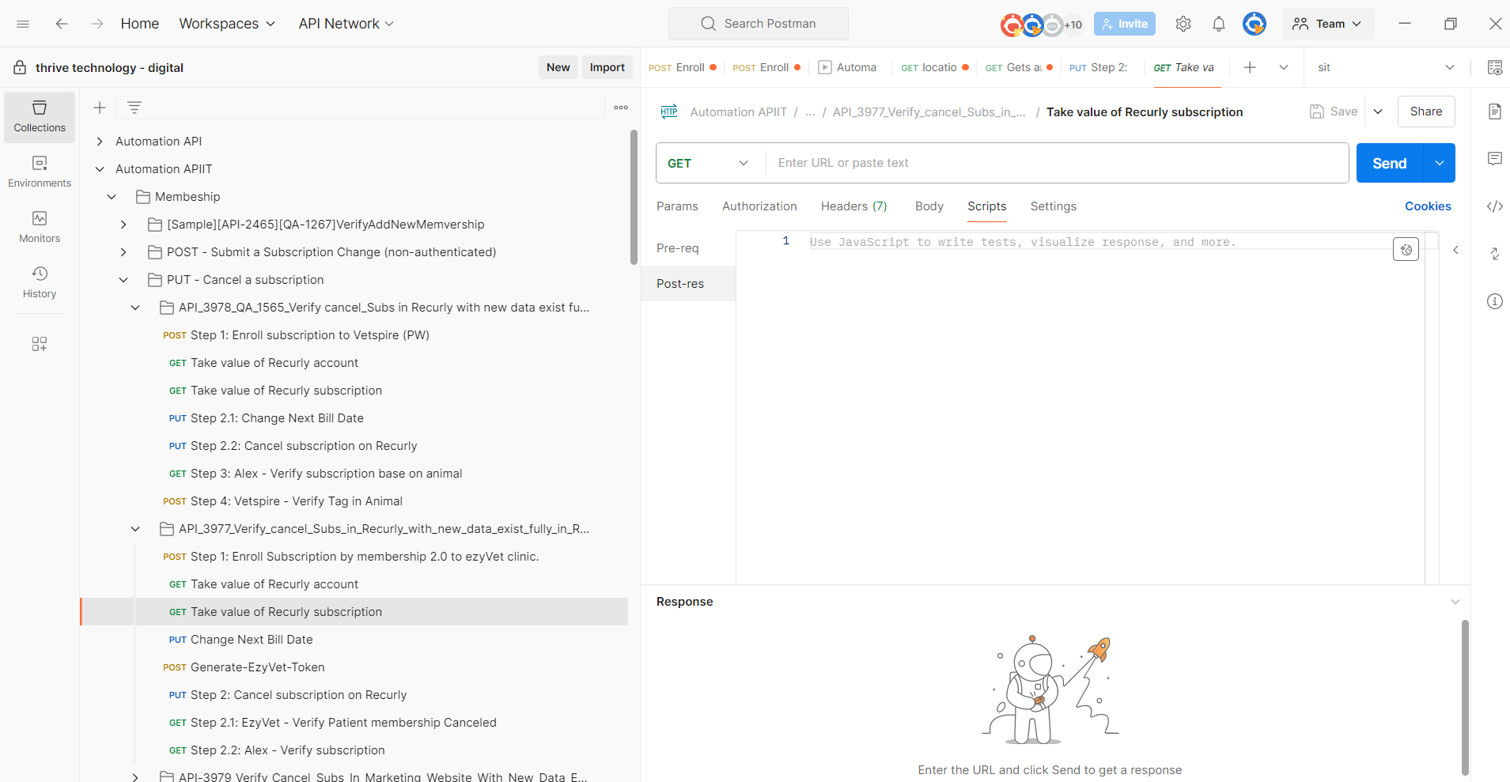Open the environment quick look icon
Viewport: 1510px width, 782px height.
point(1495,67)
